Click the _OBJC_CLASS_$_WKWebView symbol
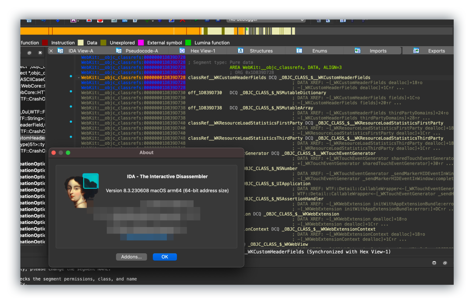The width and height of the screenshot is (473, 305). pos(278,244)
